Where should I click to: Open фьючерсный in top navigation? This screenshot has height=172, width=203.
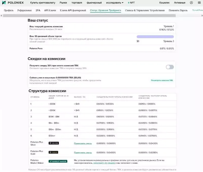[x=94, y=3]
